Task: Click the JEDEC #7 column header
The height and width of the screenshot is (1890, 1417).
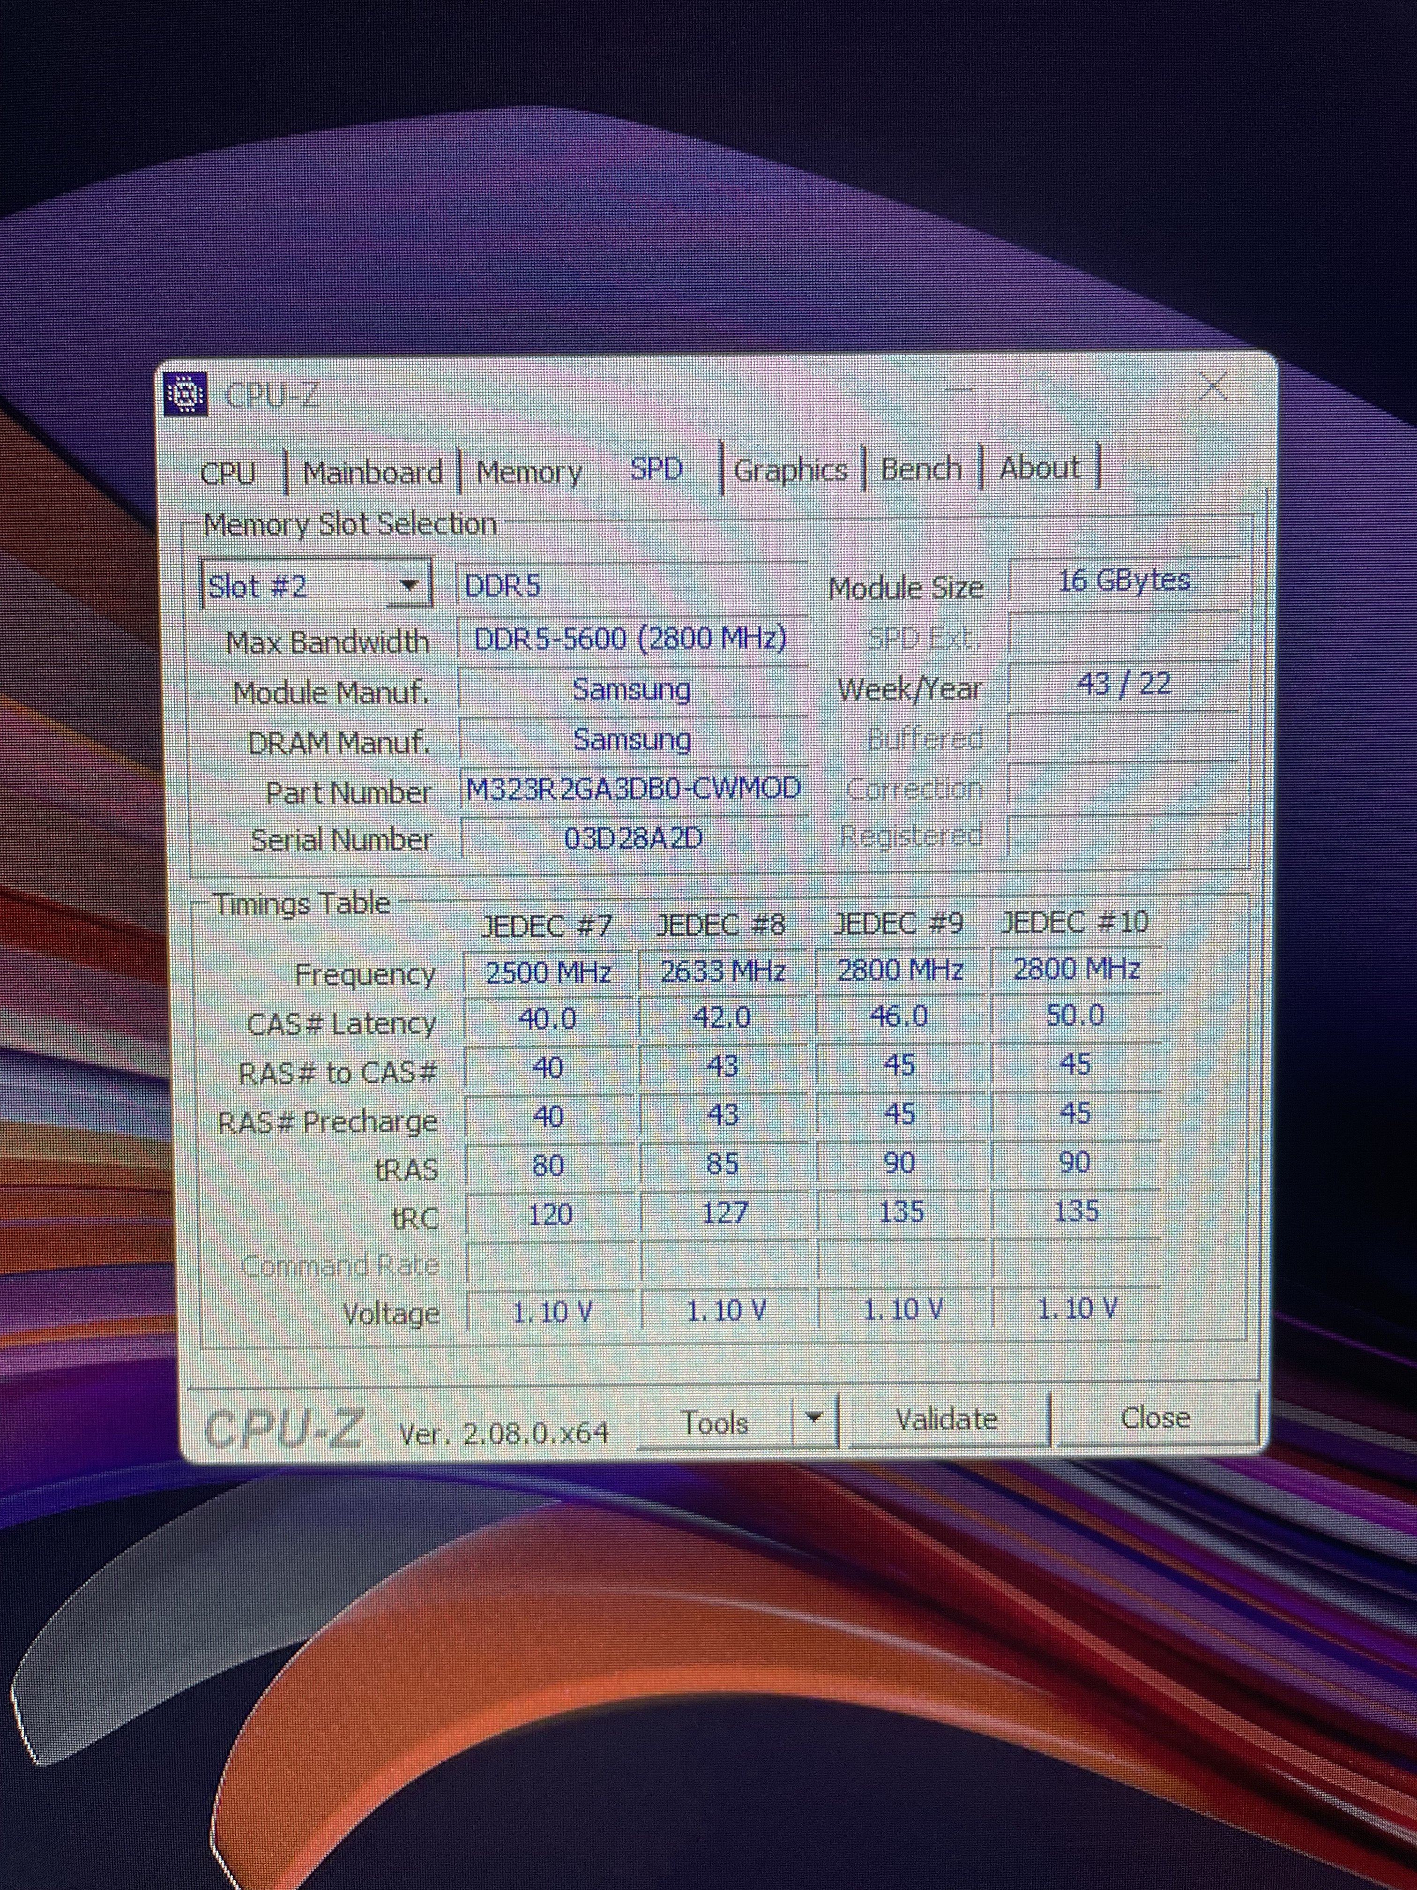Action: (547, 925)
